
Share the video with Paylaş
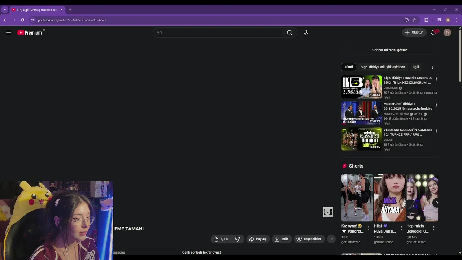pos(258,239)
